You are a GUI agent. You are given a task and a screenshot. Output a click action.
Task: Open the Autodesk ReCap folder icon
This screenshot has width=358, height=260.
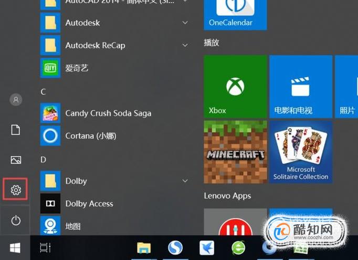pos(50,45)
